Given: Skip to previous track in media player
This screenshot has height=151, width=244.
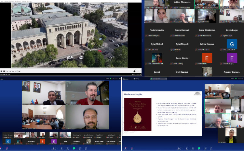Looking at the screenshot, I should (8, 71).
